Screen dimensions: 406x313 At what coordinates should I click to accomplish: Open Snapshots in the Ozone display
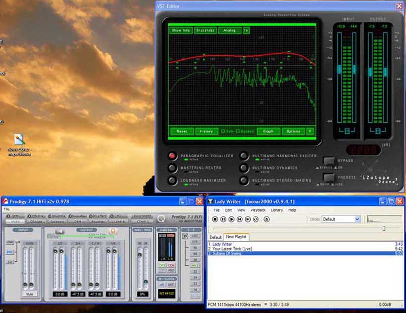pos(205,30)
